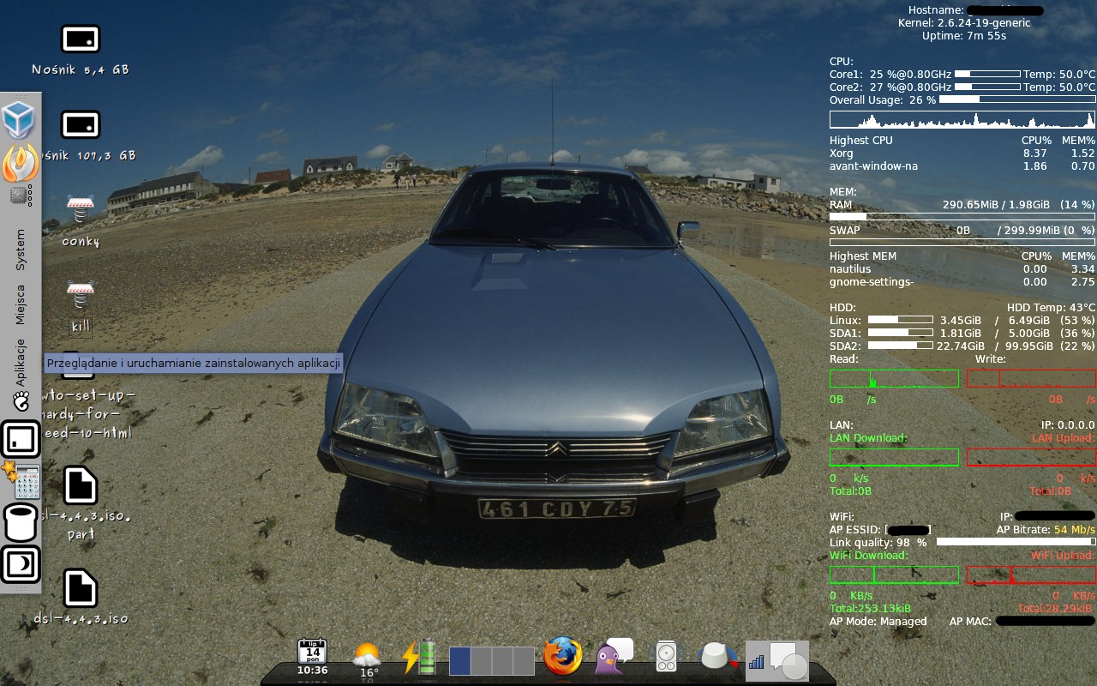Switch to the fourth workspace in switcher
The image size is (1097, 686).
pyautogui.click(x=525, y=661)
